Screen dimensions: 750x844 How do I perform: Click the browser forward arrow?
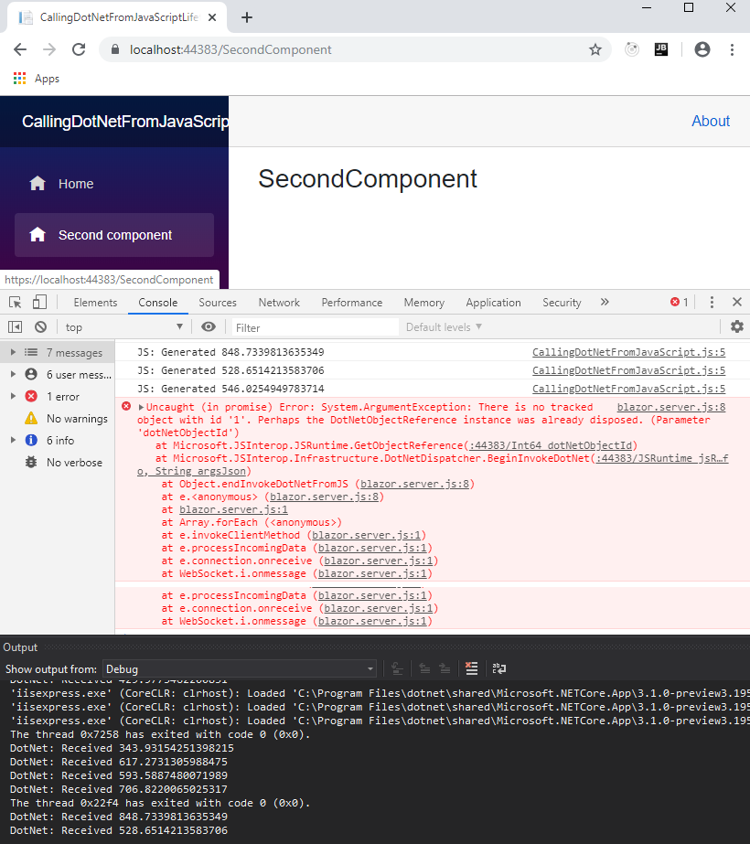click(49, 49)
